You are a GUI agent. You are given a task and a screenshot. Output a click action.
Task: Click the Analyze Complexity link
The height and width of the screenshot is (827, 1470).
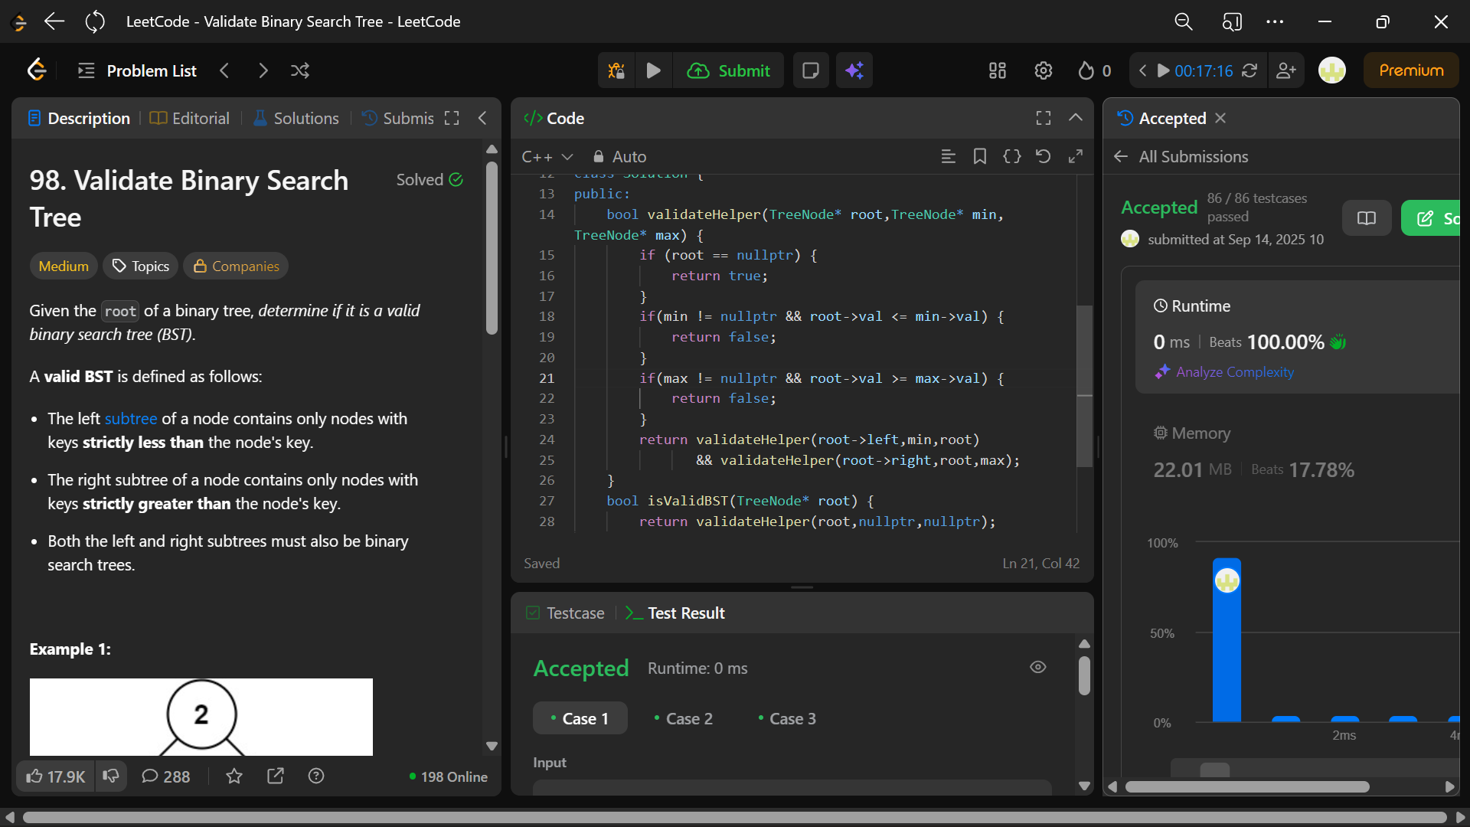1234,372
